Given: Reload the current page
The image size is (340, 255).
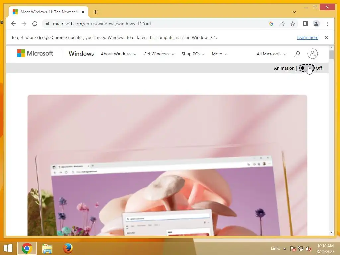Looking at the screenshot, I should (35, 24).
